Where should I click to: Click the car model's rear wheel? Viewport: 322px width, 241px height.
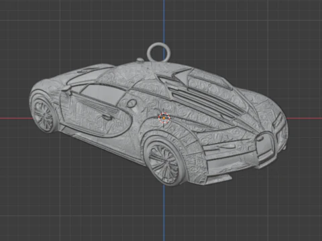point(43,114)
